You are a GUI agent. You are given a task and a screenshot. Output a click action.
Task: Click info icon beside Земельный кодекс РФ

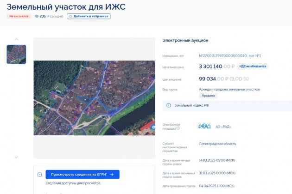[168, 105]
